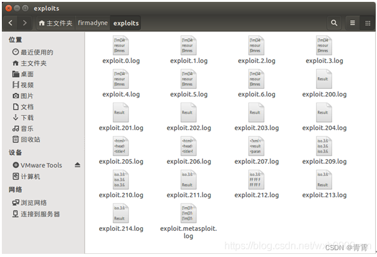This screenshot has width=377, height=257.
Task: Select exploit.207.log file icon
Action: pos(256,146)
